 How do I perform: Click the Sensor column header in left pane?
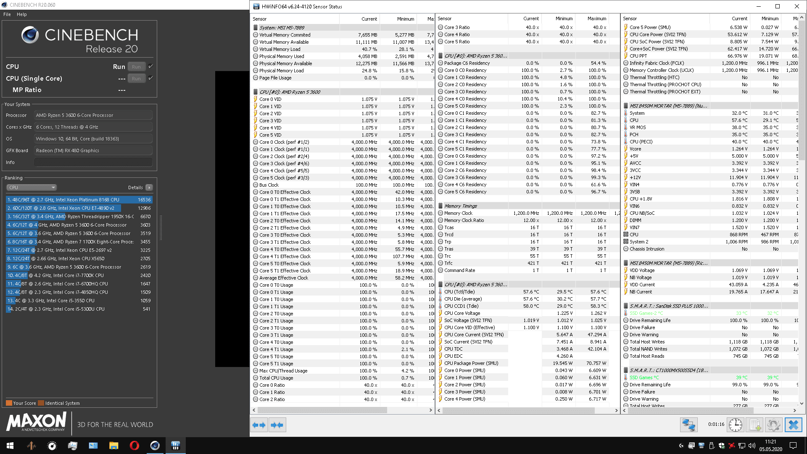click(x=295, y=19)
